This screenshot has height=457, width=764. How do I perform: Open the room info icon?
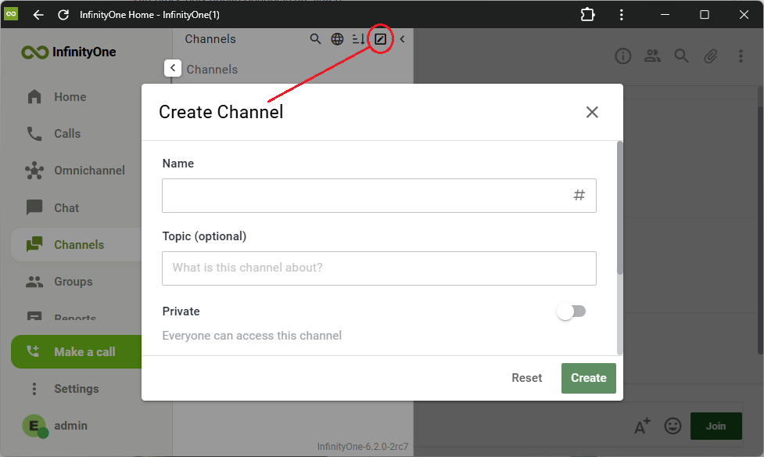coord(623,56)
